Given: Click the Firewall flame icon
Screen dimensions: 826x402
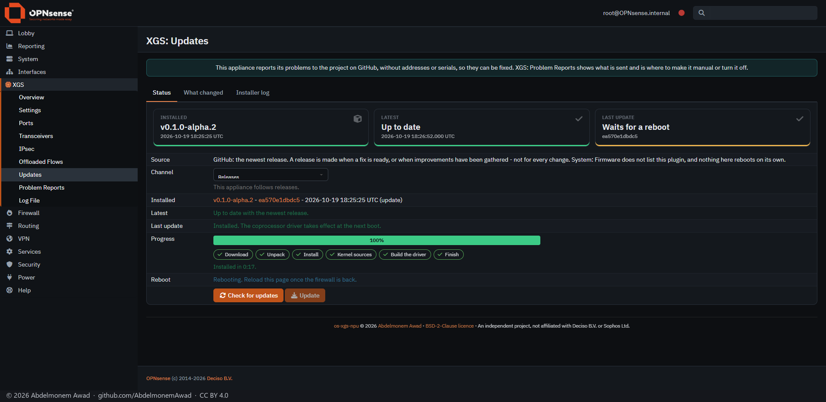Looking at the screenshot, I should (9, 213).
